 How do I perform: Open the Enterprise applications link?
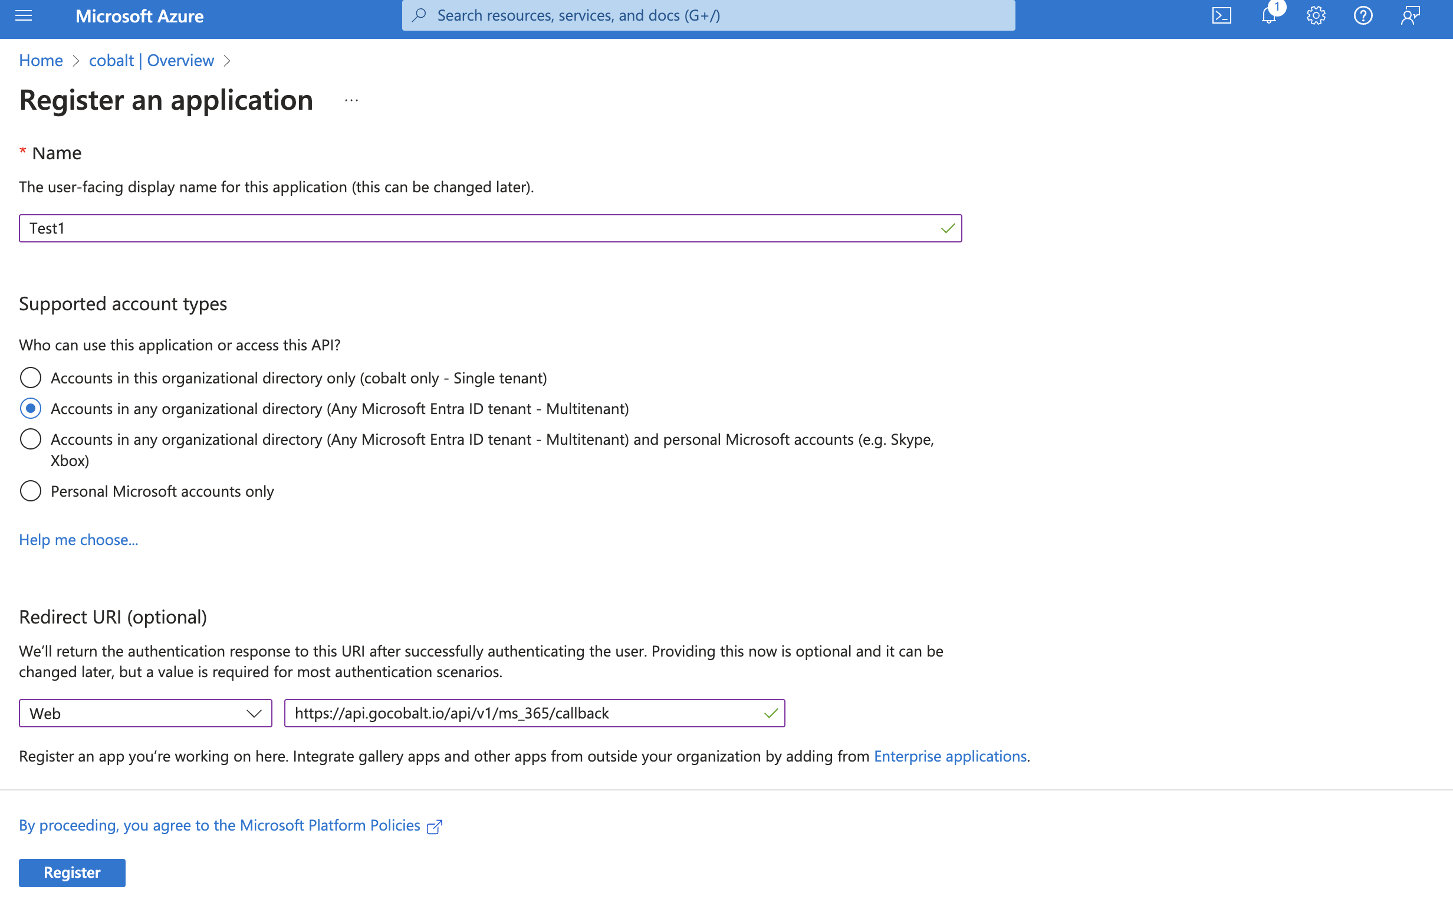[949, 756]
